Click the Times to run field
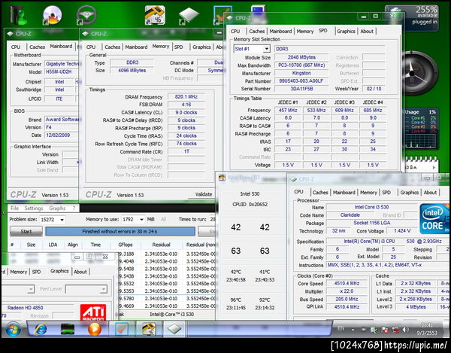The image size is (451, 353). click(212, 220)
